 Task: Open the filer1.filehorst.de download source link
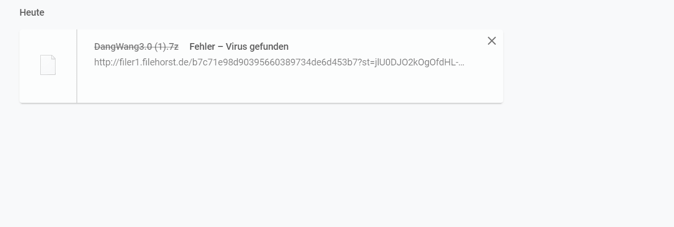(279, 62)
